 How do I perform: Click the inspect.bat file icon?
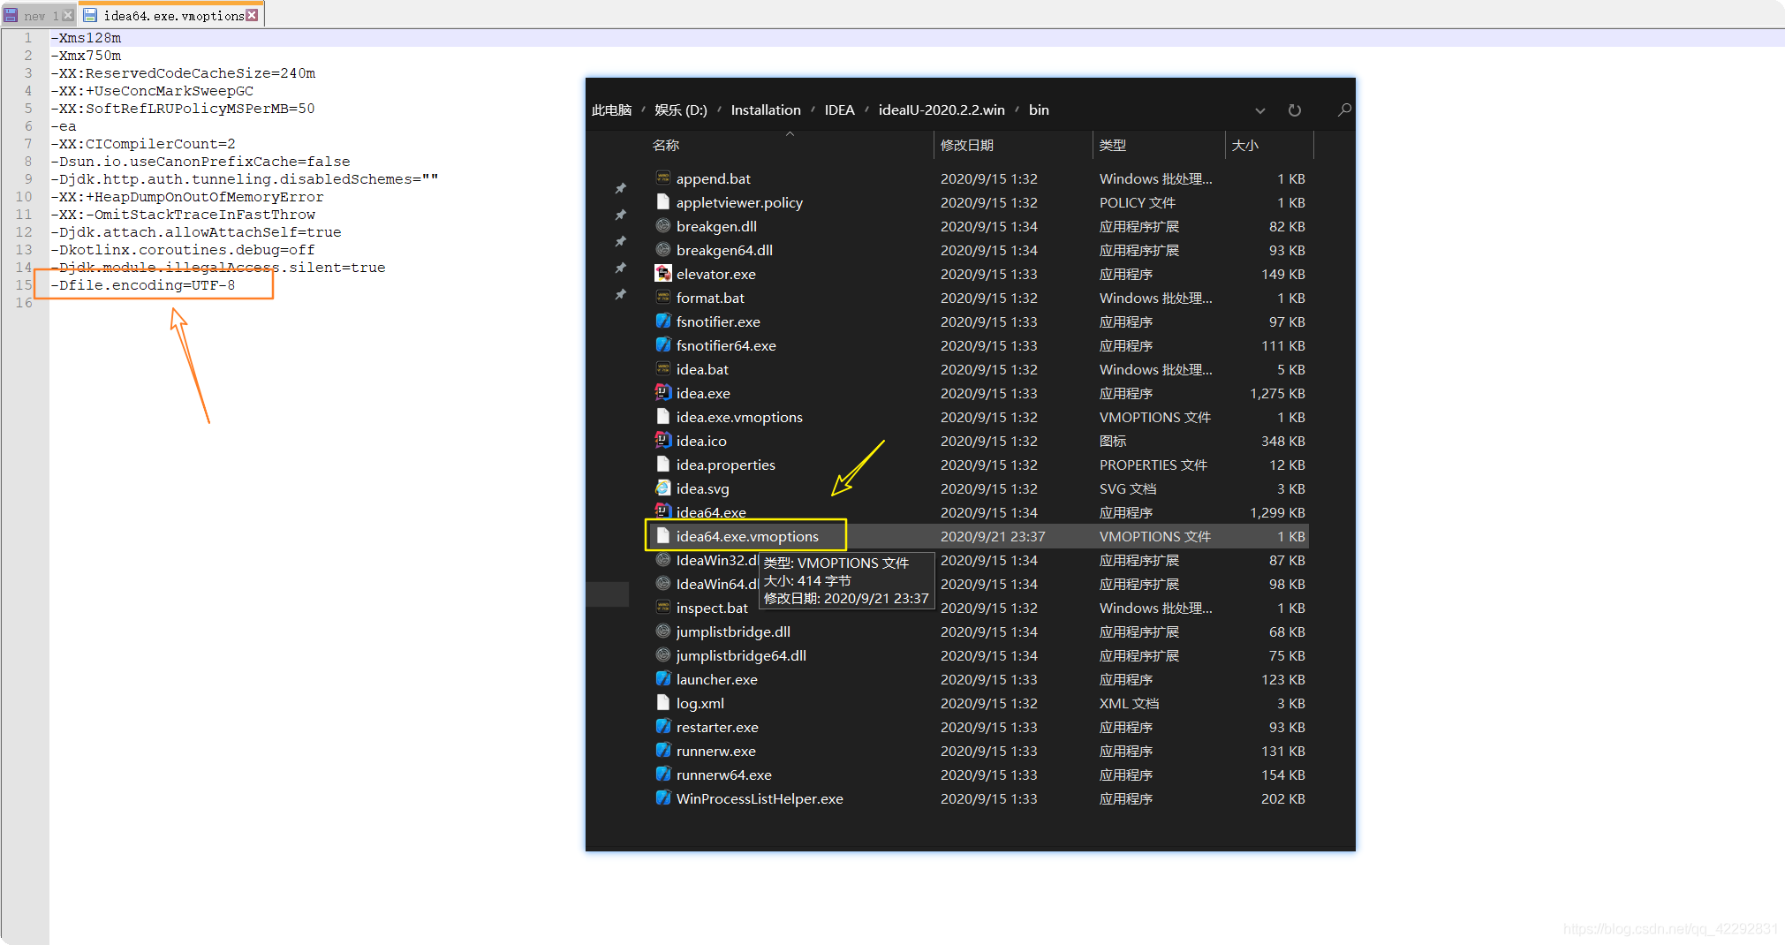coord(662,608)
